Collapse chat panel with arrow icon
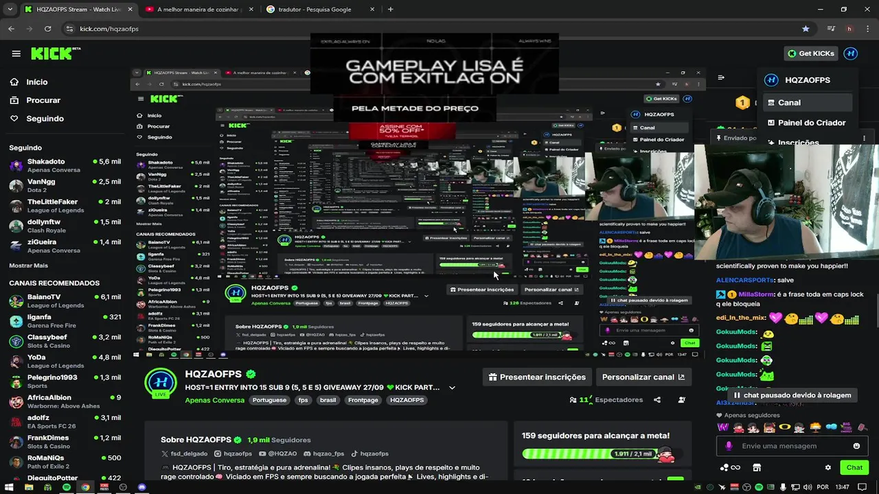Screen dimensions: 879x494 [721, 78]
